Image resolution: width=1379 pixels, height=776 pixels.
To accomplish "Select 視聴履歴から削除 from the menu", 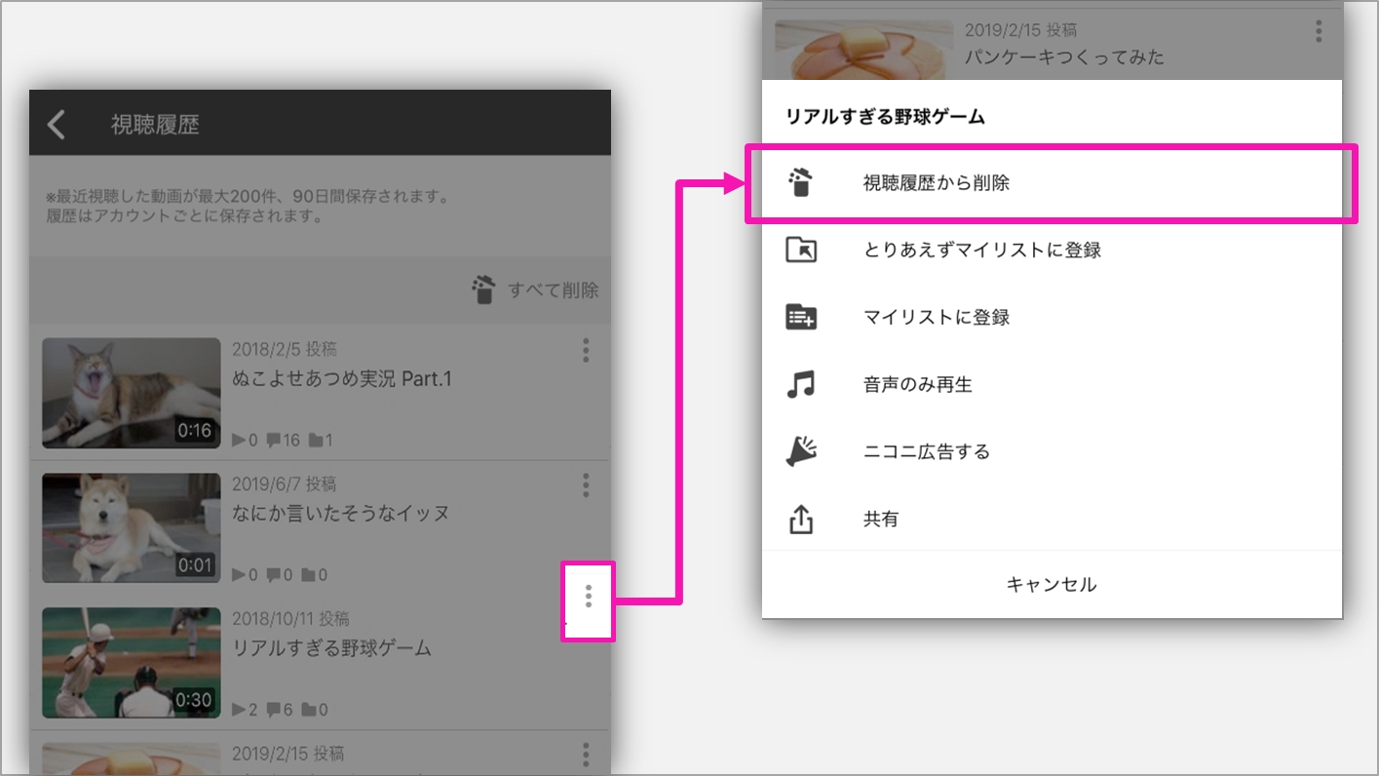I will click(937, 182).
